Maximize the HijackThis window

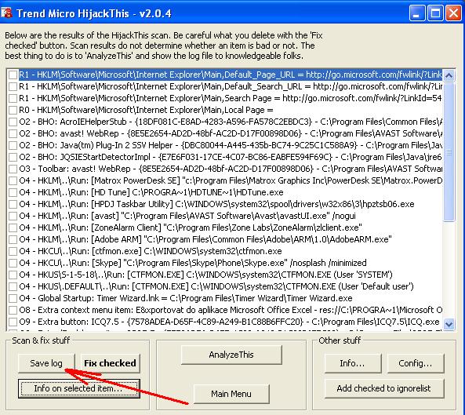tap(435, 13)
